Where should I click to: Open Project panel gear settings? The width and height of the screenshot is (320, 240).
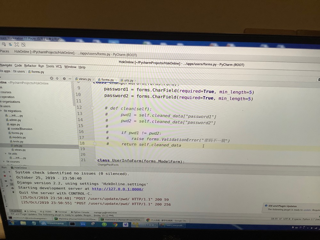[x=64, y=79]
